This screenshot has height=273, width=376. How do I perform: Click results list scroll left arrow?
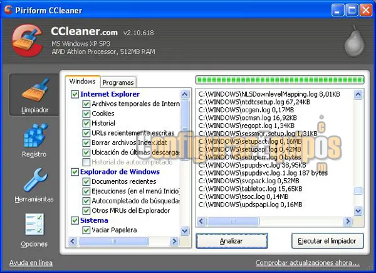[201, 221]
